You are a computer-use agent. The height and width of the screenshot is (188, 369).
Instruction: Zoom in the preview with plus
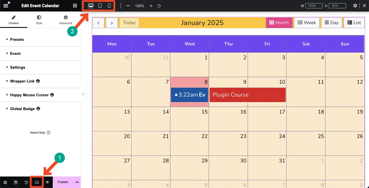[x=151, y=6]
